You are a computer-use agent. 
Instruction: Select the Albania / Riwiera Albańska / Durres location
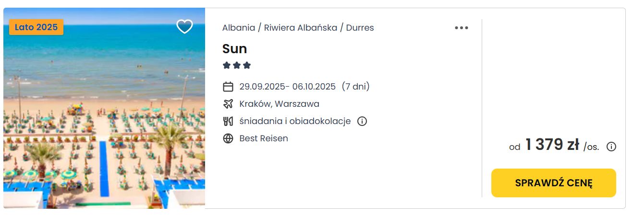coord(298,28)
